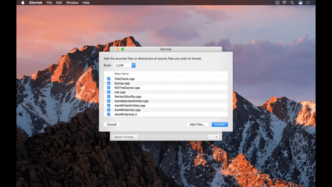332x187 pixels.
Task: Open the Xformat application menu
Action: [x=35, y=3]
